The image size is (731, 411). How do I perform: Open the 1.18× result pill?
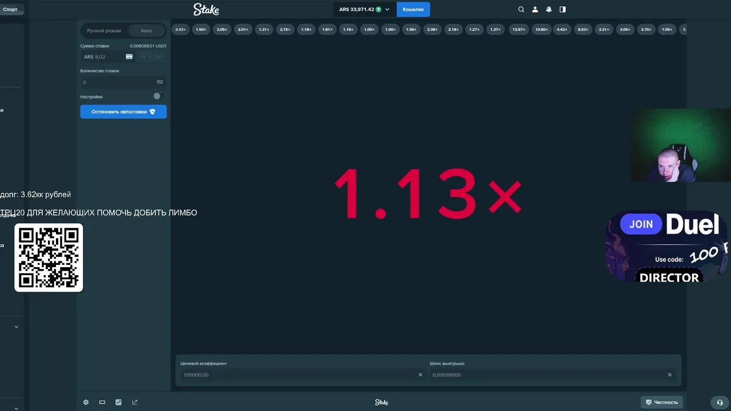(306, 29)
